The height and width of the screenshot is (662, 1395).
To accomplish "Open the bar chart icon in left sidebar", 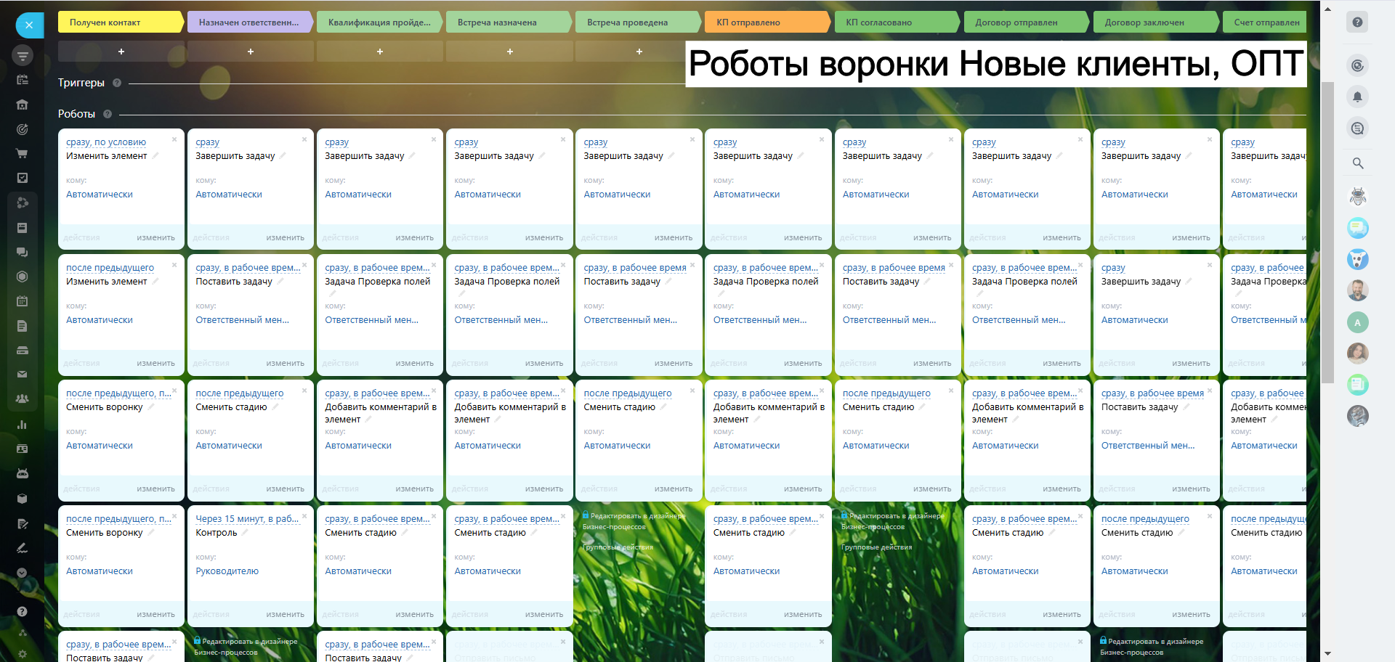I will pyautogui.click(x=22, y=425).
